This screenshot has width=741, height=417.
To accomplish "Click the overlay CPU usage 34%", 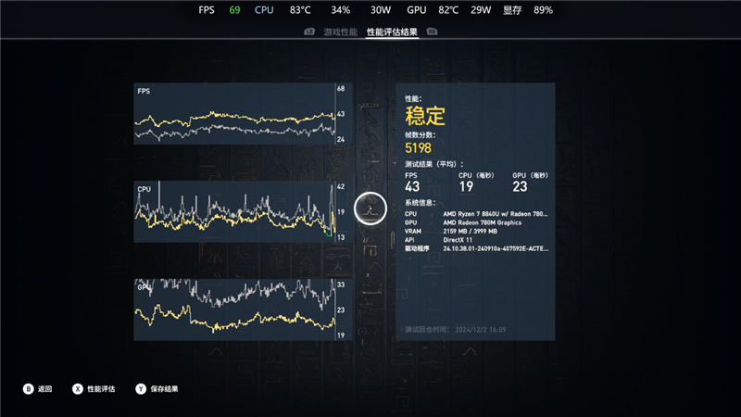I will (x=340, y=10).
